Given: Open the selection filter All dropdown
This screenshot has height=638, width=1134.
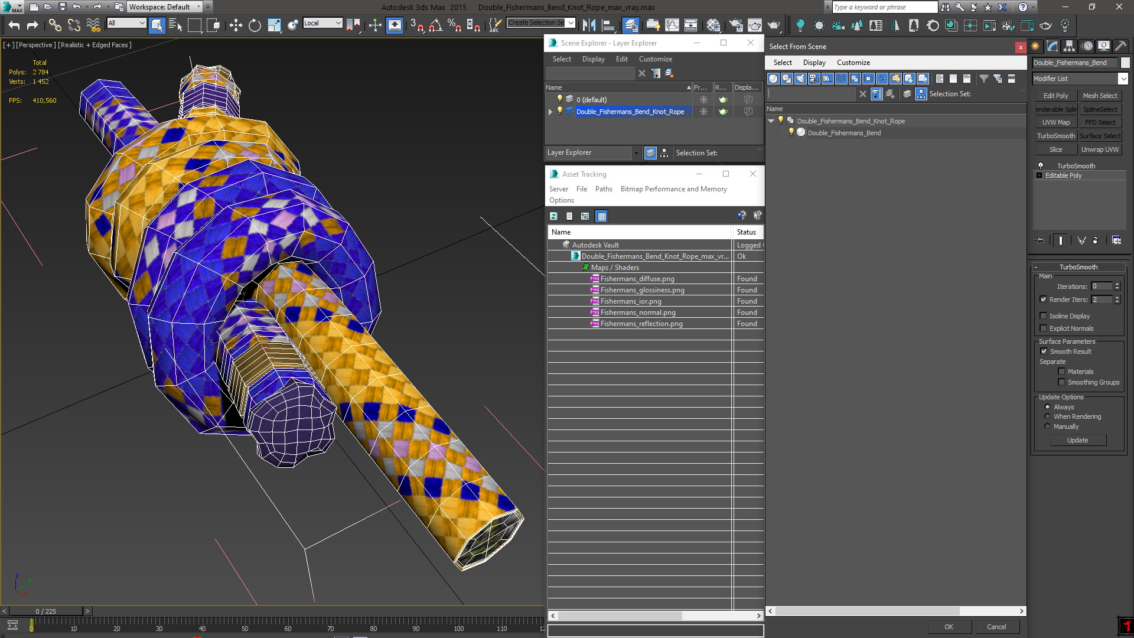Looking at the screenshot, I should coord(126,23).
